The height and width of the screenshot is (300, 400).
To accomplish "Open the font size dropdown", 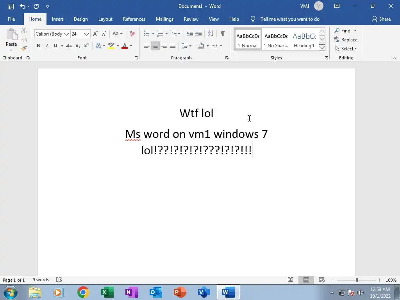I will coord(86,34).
